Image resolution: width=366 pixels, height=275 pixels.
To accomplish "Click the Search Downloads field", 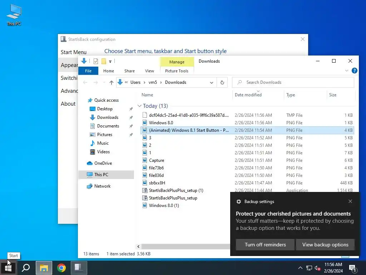I will click(x=293, y=82).
